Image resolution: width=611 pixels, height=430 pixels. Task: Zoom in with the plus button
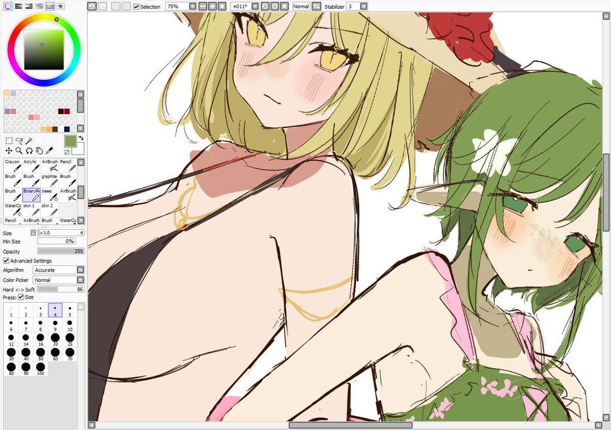pyautogui.click(x=212, y=6)
